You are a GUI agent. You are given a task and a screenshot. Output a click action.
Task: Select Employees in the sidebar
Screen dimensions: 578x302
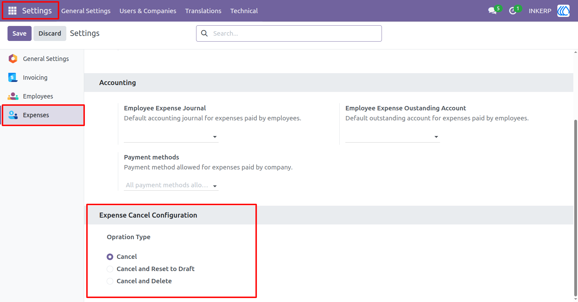coord(42,96)
